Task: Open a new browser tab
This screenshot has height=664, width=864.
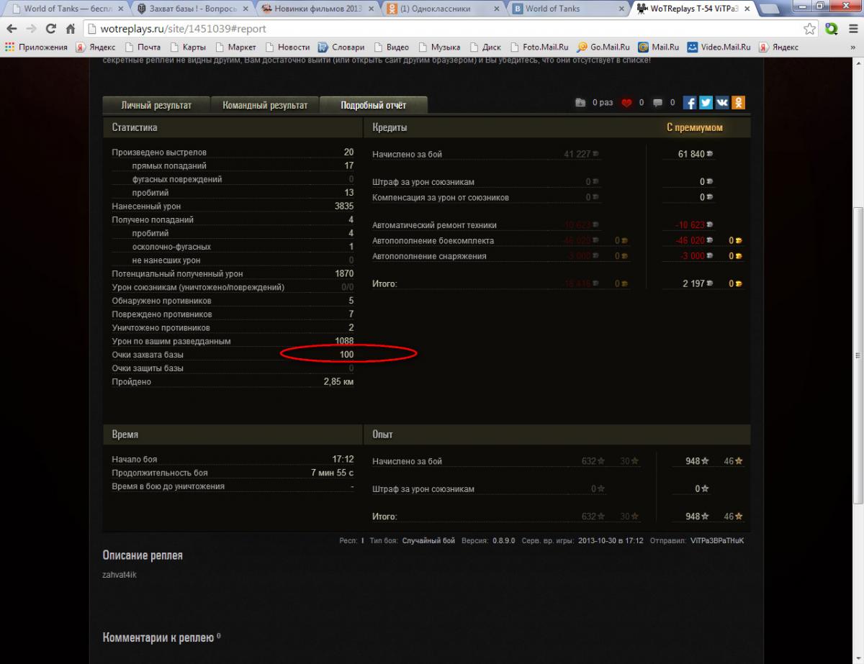Action: click(x=770, y=9)
